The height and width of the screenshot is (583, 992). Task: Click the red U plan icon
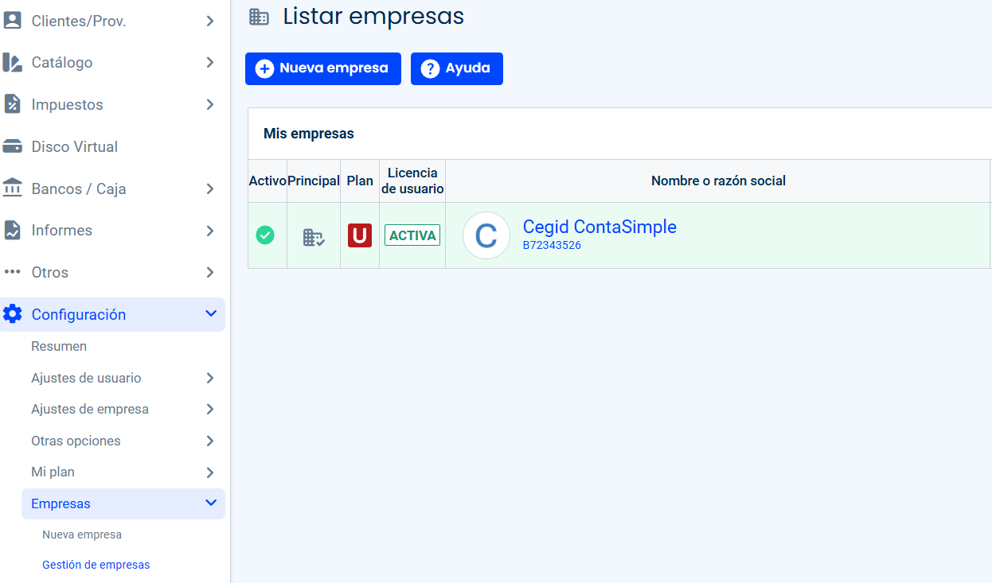(x=360, y=235)
